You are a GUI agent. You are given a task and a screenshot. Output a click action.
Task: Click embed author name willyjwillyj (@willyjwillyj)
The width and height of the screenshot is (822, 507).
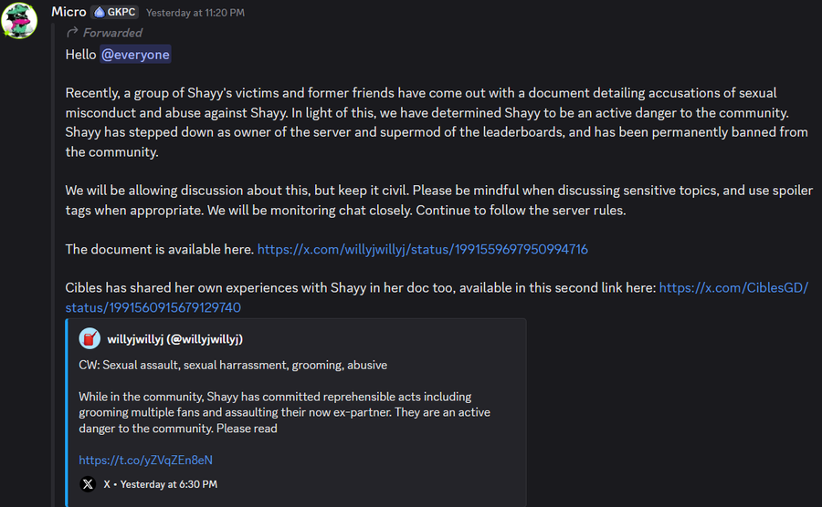tap(174, 339)
